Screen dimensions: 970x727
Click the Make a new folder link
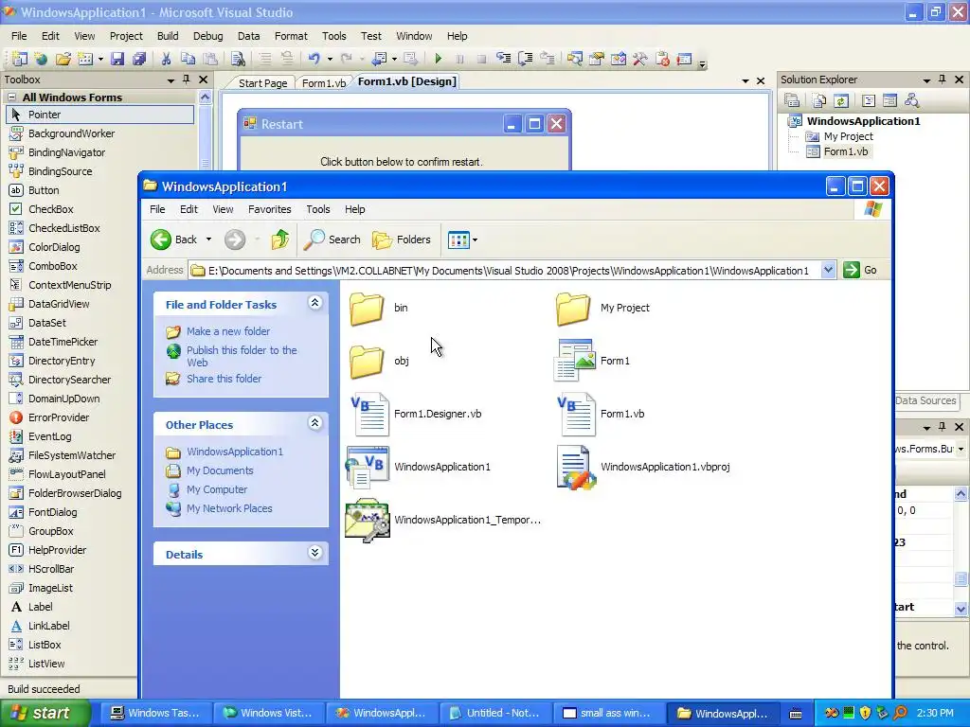[228, 331]
